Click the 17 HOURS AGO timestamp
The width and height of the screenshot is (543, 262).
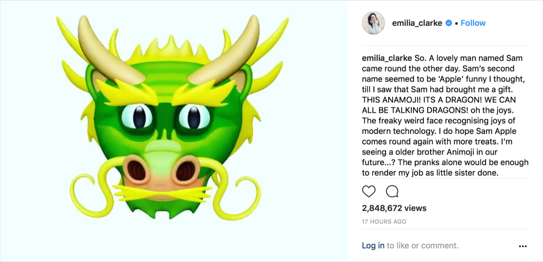coord(384,221)
